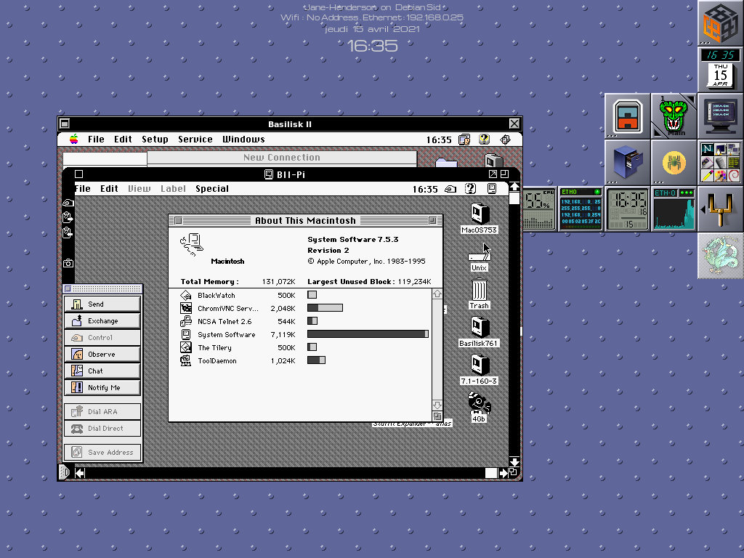
Task: Click the green monster dock icon
Action: pos(674,116)
